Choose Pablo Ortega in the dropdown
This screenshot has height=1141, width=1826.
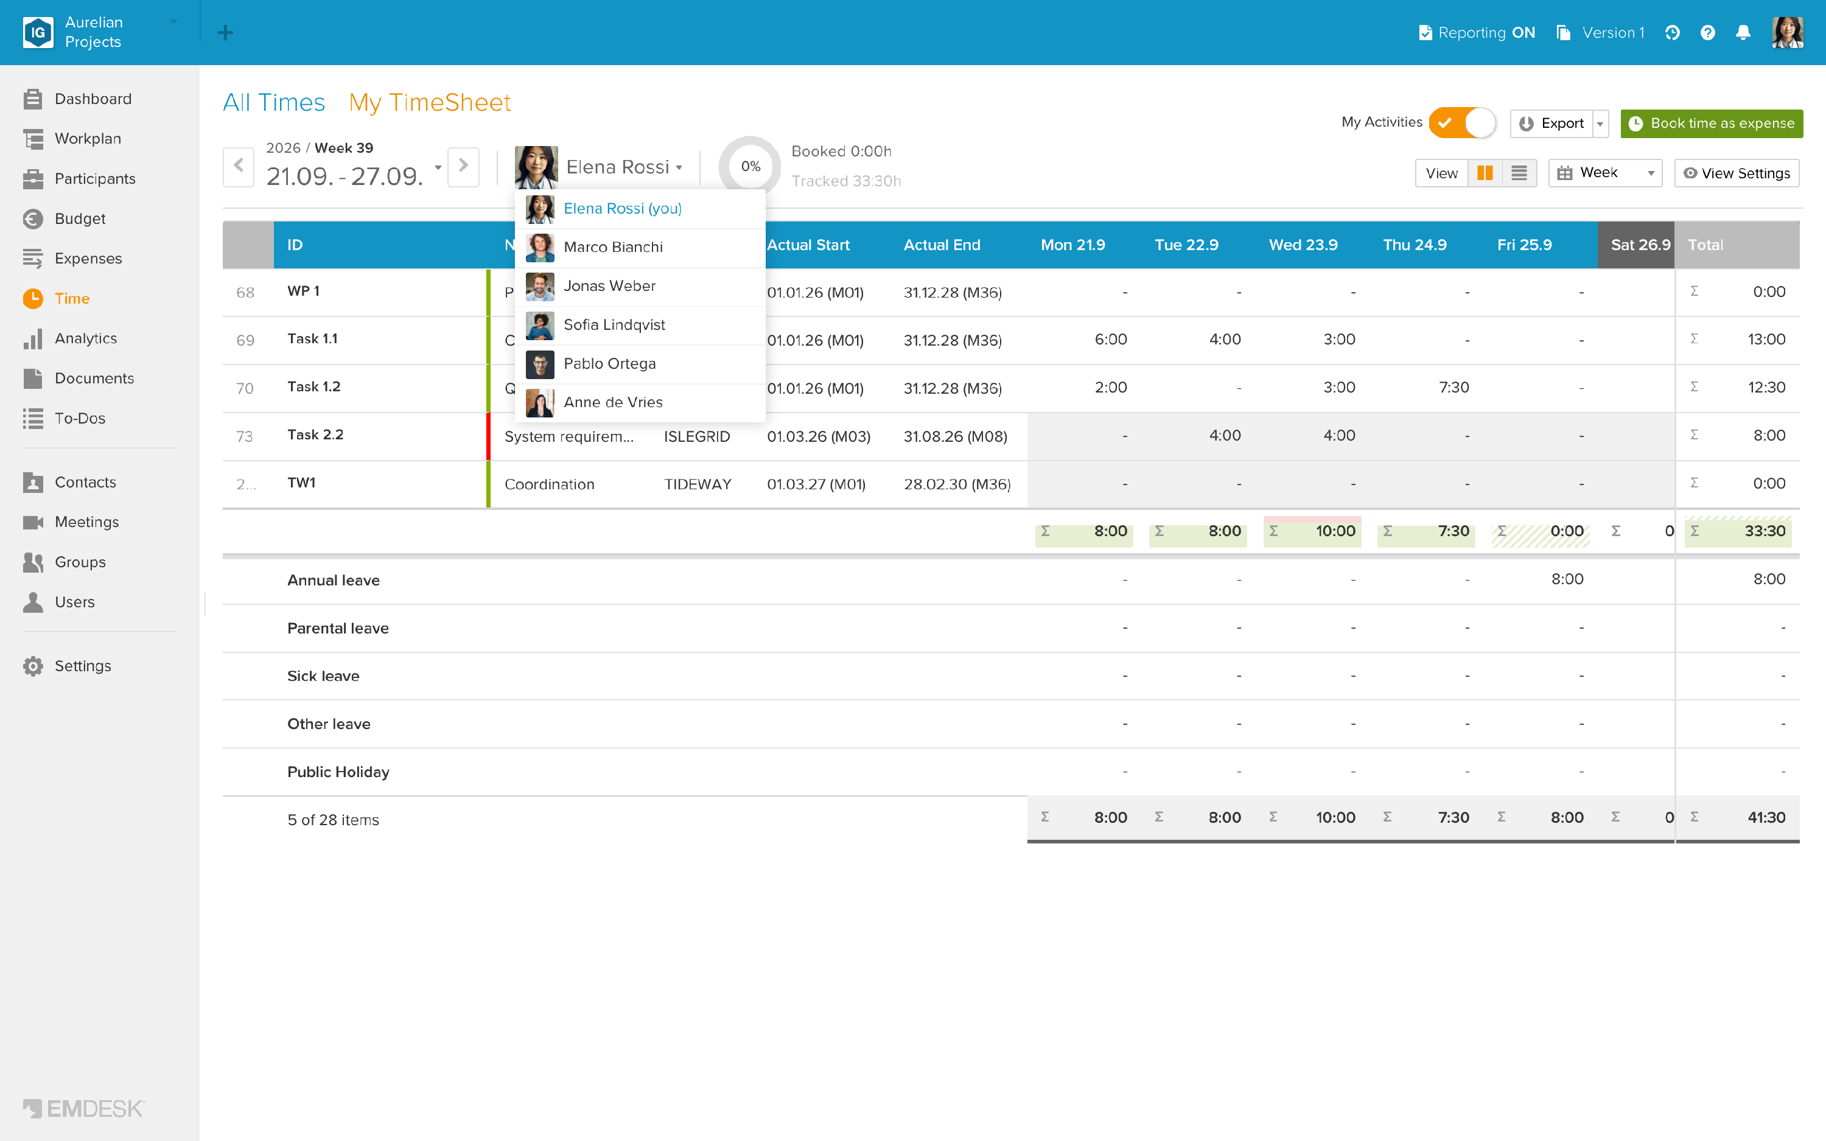click(640, 364)
